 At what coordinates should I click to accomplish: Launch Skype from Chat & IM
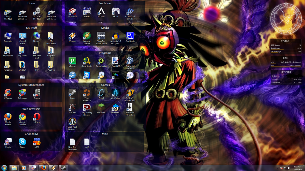pyautogui.click(x=22, y=143)
